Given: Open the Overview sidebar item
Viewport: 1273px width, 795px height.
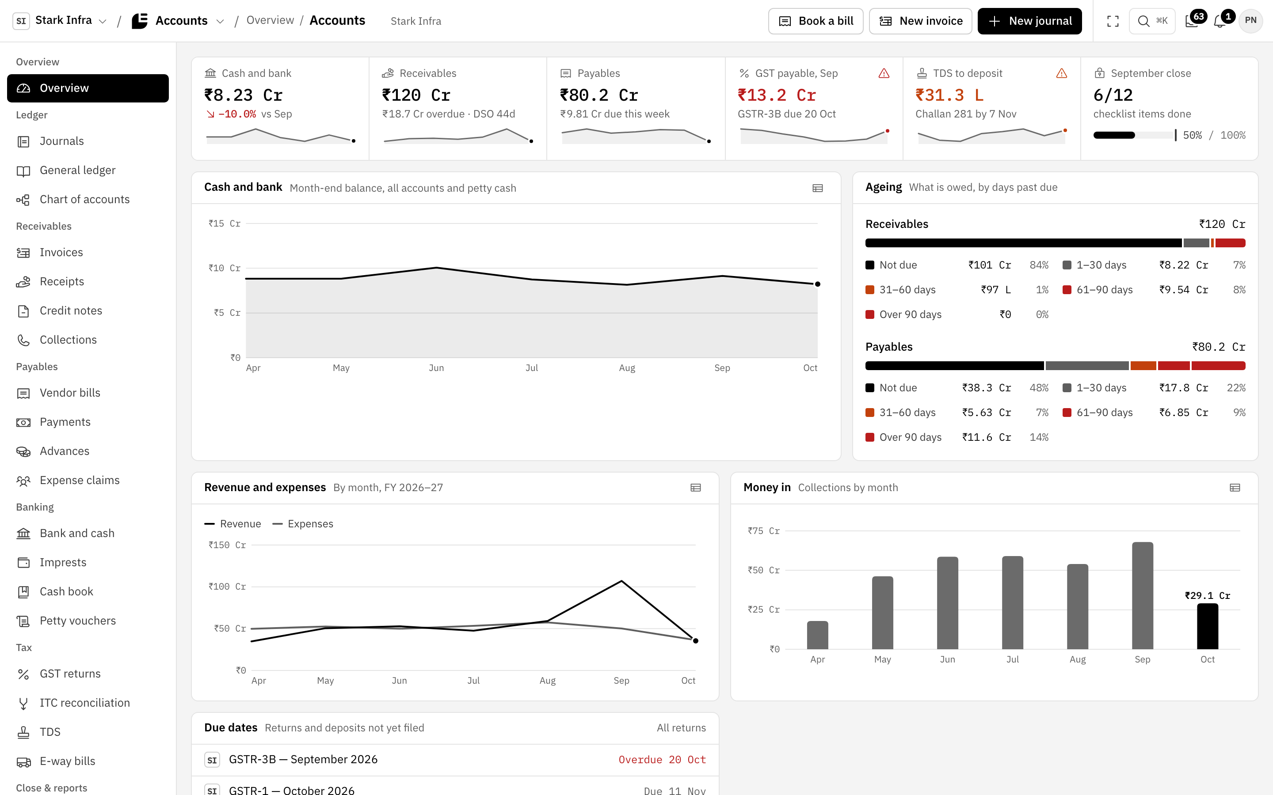Looking at the screenshot, I should [88, 88].
